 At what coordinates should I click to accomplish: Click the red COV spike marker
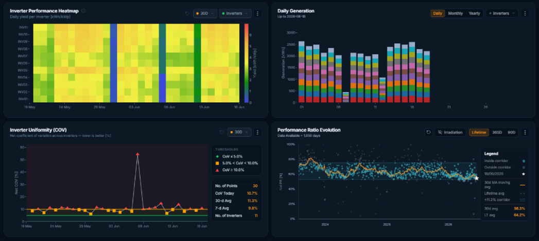(137, 155)
